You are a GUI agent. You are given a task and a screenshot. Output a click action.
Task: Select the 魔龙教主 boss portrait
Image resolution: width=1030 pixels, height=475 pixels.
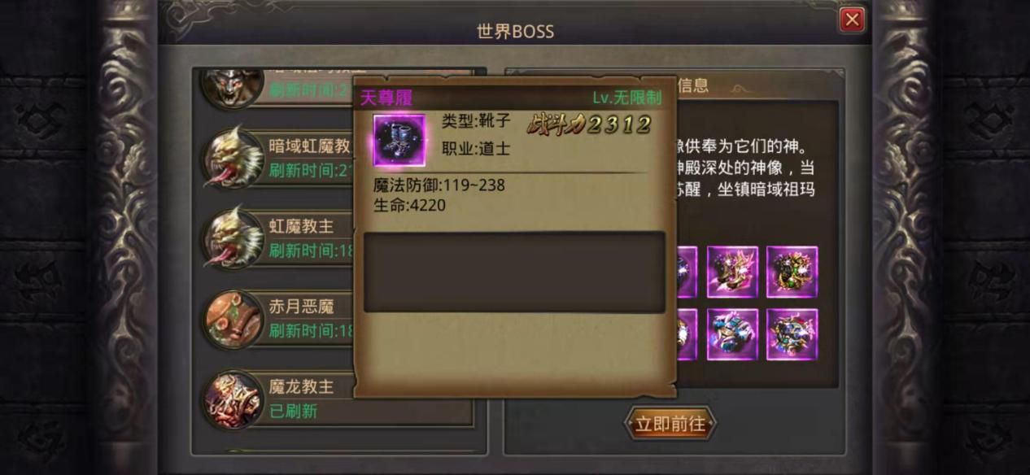tap(233, 399)
